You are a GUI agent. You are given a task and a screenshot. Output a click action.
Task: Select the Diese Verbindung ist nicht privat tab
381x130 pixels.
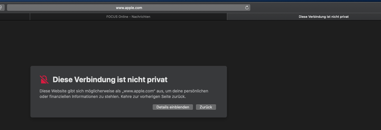coord(304,17)
